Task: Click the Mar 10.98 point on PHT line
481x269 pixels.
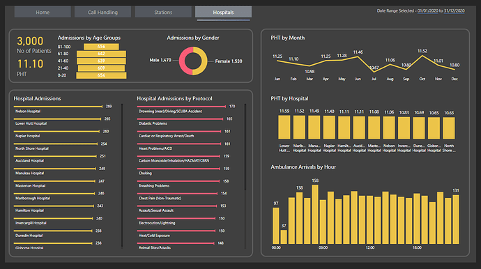Action: pyautogui.click(x=310, y=66)
